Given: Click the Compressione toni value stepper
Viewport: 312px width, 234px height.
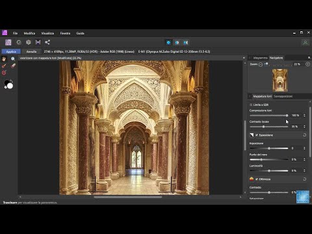Looking at the screenshot, I should pos(304,116).
